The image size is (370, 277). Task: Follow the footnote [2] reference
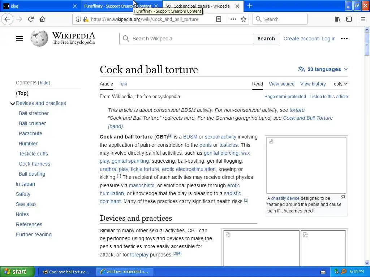(x=246, y=201)
